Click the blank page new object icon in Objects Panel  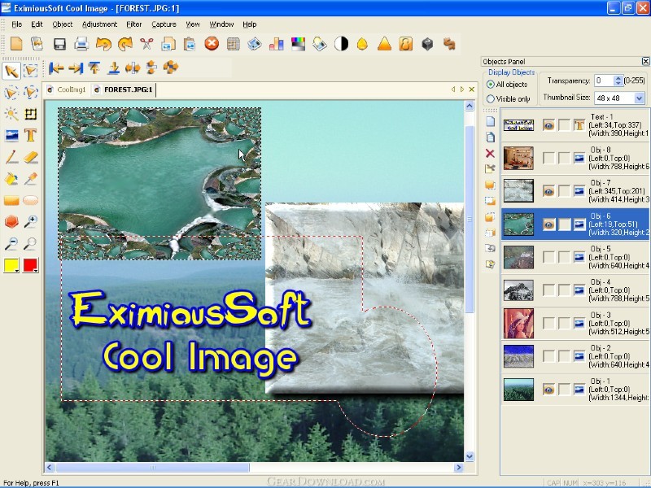[x=490, y=121]
